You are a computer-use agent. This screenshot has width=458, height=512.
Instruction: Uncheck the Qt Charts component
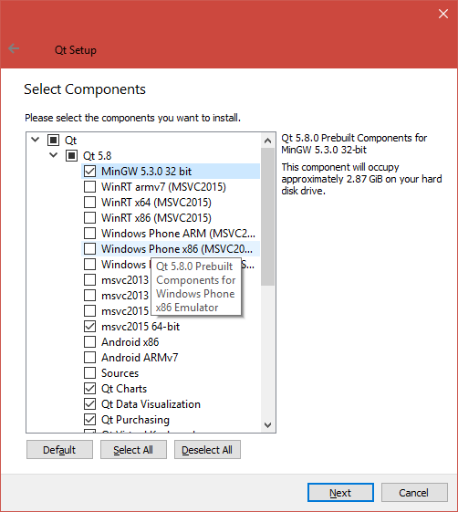[89, 388]
